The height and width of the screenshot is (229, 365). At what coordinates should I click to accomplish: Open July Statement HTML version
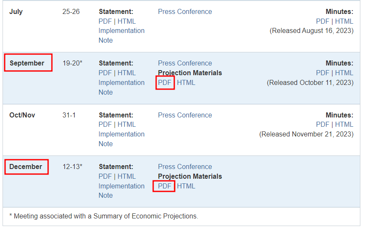(x=127, y=21)
